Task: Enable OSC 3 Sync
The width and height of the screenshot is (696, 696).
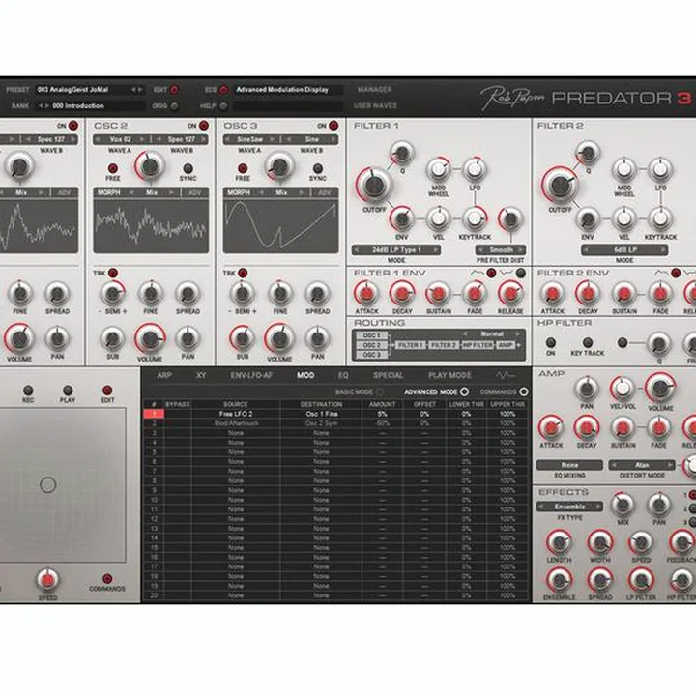Action: click(317, 168)
